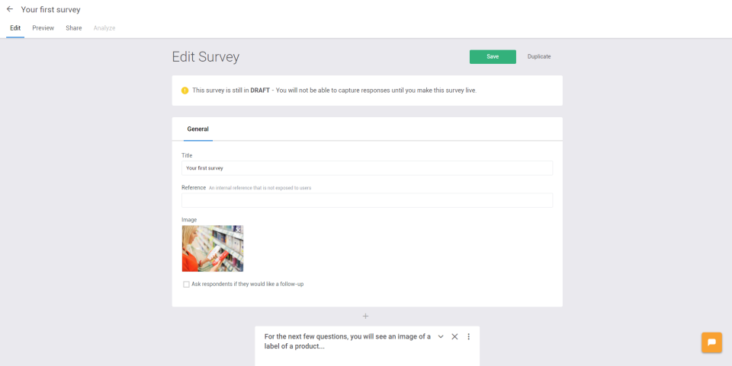Collapse the question card using chevron
The image size is (732, 366).
441,336
